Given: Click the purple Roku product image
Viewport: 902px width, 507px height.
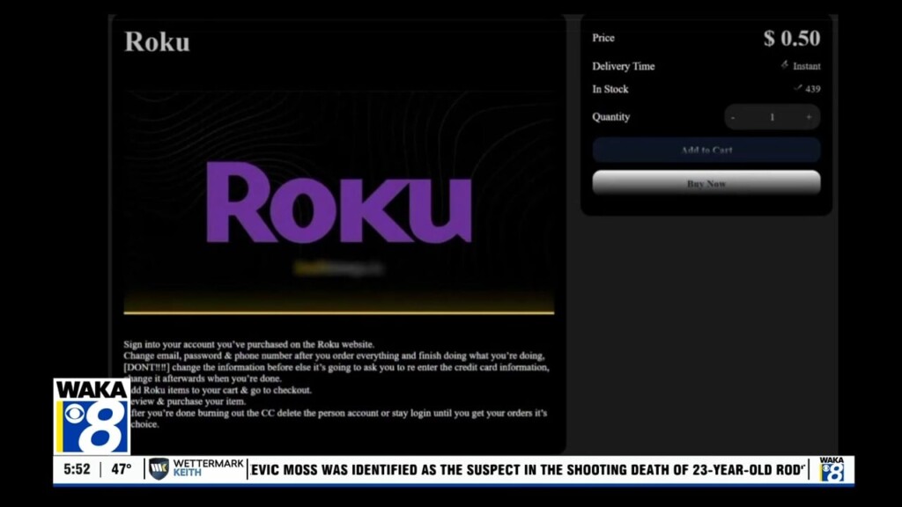Looking at the screenshot, I should coord(339,202).
